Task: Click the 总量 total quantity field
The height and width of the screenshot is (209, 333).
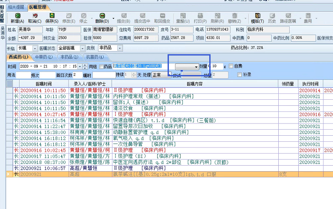Action: (x=220, y=75)
